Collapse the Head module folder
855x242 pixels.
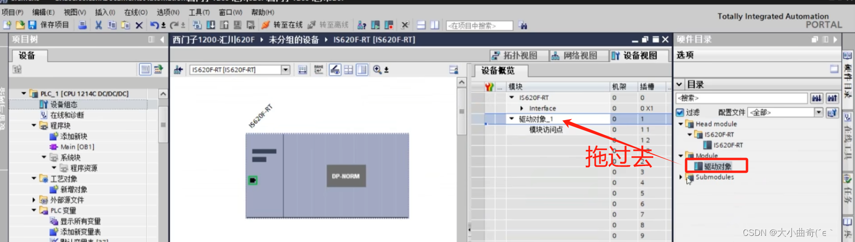click(681, 124)
